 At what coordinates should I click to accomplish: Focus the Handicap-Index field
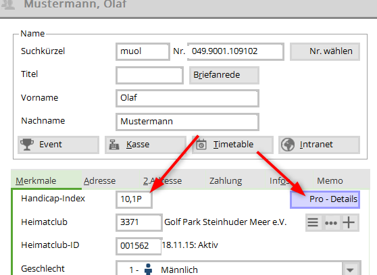coord(134,199)
